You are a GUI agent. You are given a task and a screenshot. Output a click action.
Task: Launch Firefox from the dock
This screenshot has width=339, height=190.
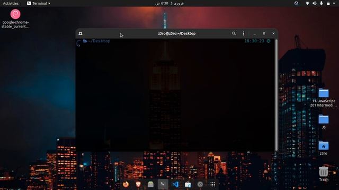click(x=126, y=184)
